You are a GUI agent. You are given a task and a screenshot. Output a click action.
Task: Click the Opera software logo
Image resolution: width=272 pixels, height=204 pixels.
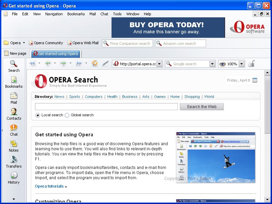(x=247, y=27)
